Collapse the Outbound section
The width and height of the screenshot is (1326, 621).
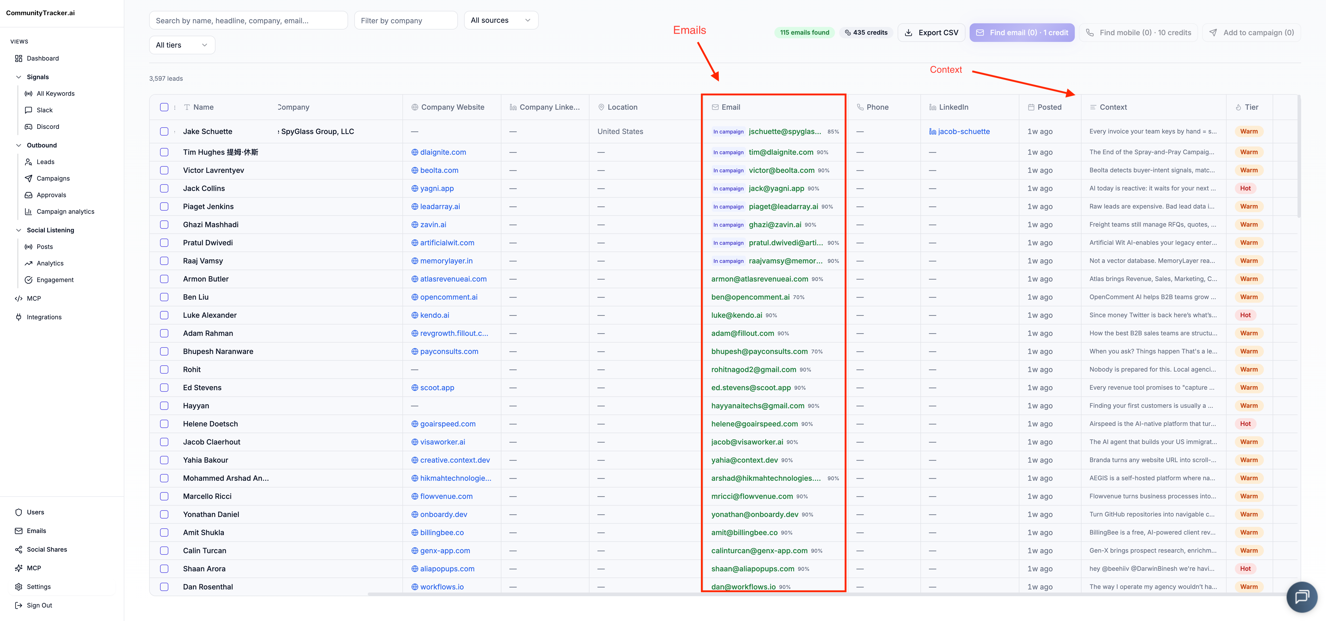click(19, 145)
